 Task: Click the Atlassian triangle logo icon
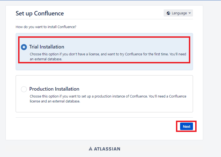tap(91, 149)
